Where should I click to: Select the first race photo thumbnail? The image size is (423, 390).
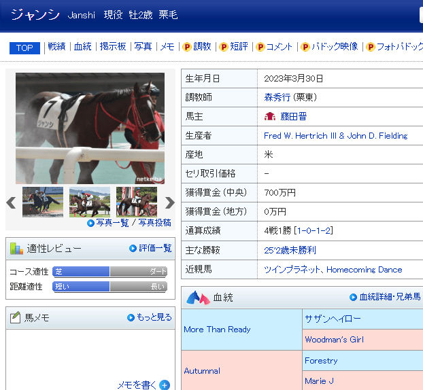point(43,202)
